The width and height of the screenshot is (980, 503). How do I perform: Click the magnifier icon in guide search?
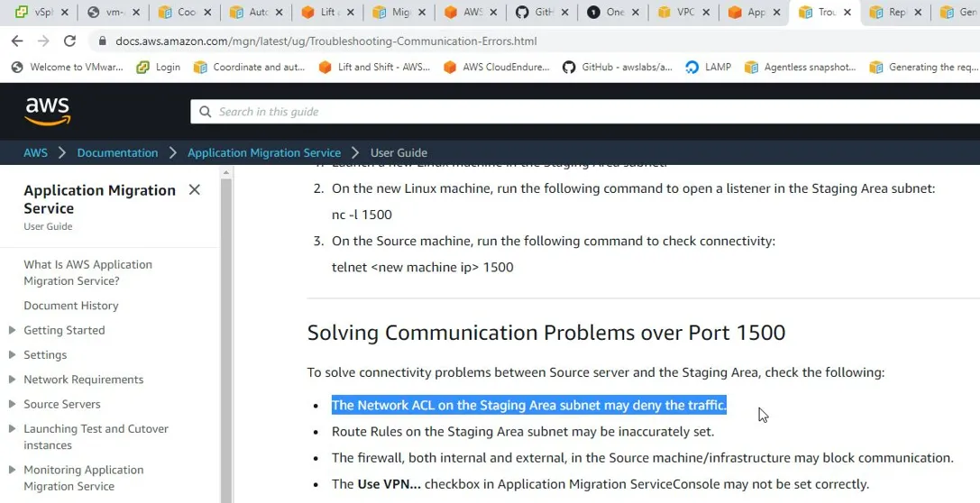(x=205, y=112)
